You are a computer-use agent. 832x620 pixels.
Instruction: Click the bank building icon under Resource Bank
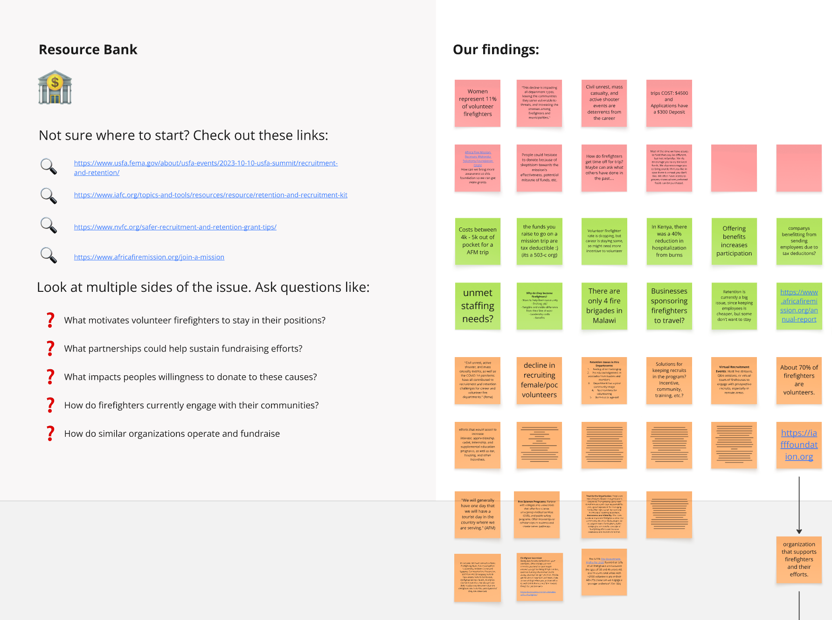(x=55, y=87)
